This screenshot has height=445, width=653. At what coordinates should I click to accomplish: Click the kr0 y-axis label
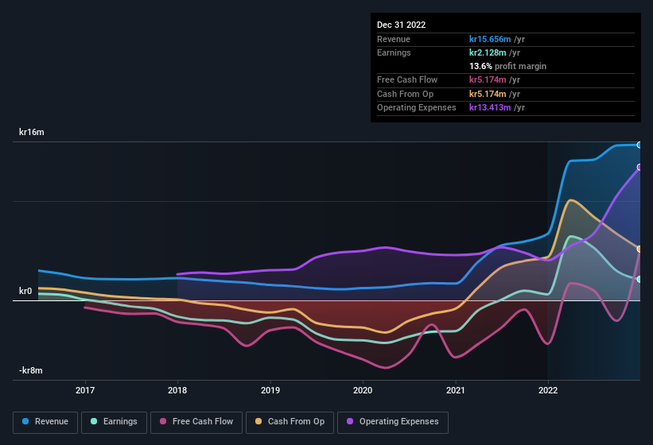pyautogui.click(x=25, y=291)
